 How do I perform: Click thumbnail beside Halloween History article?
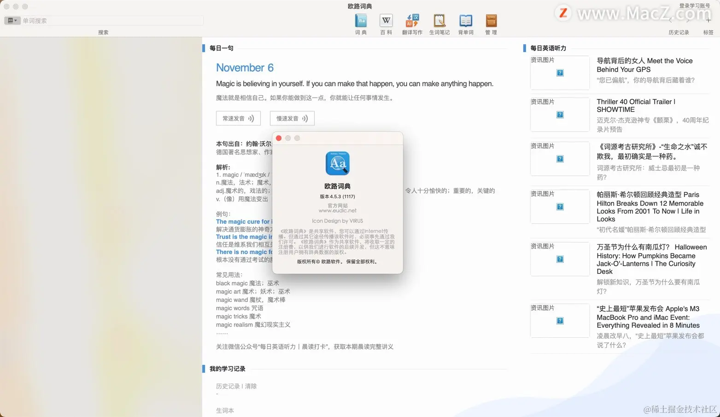560,259
